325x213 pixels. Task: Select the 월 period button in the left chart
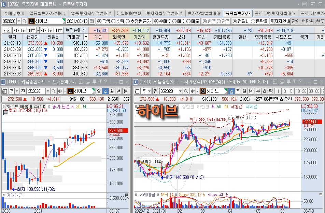112,91
